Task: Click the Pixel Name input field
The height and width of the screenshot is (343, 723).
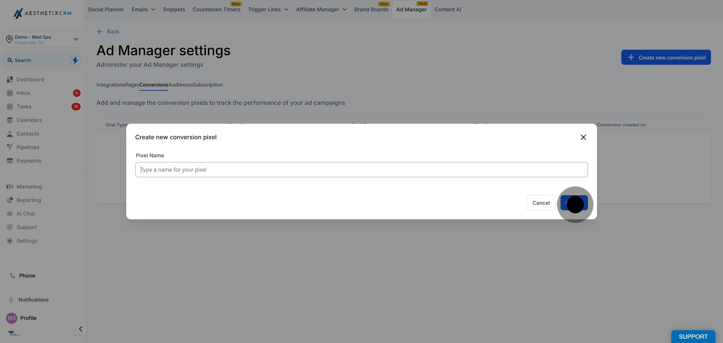Action: (361, 170)
